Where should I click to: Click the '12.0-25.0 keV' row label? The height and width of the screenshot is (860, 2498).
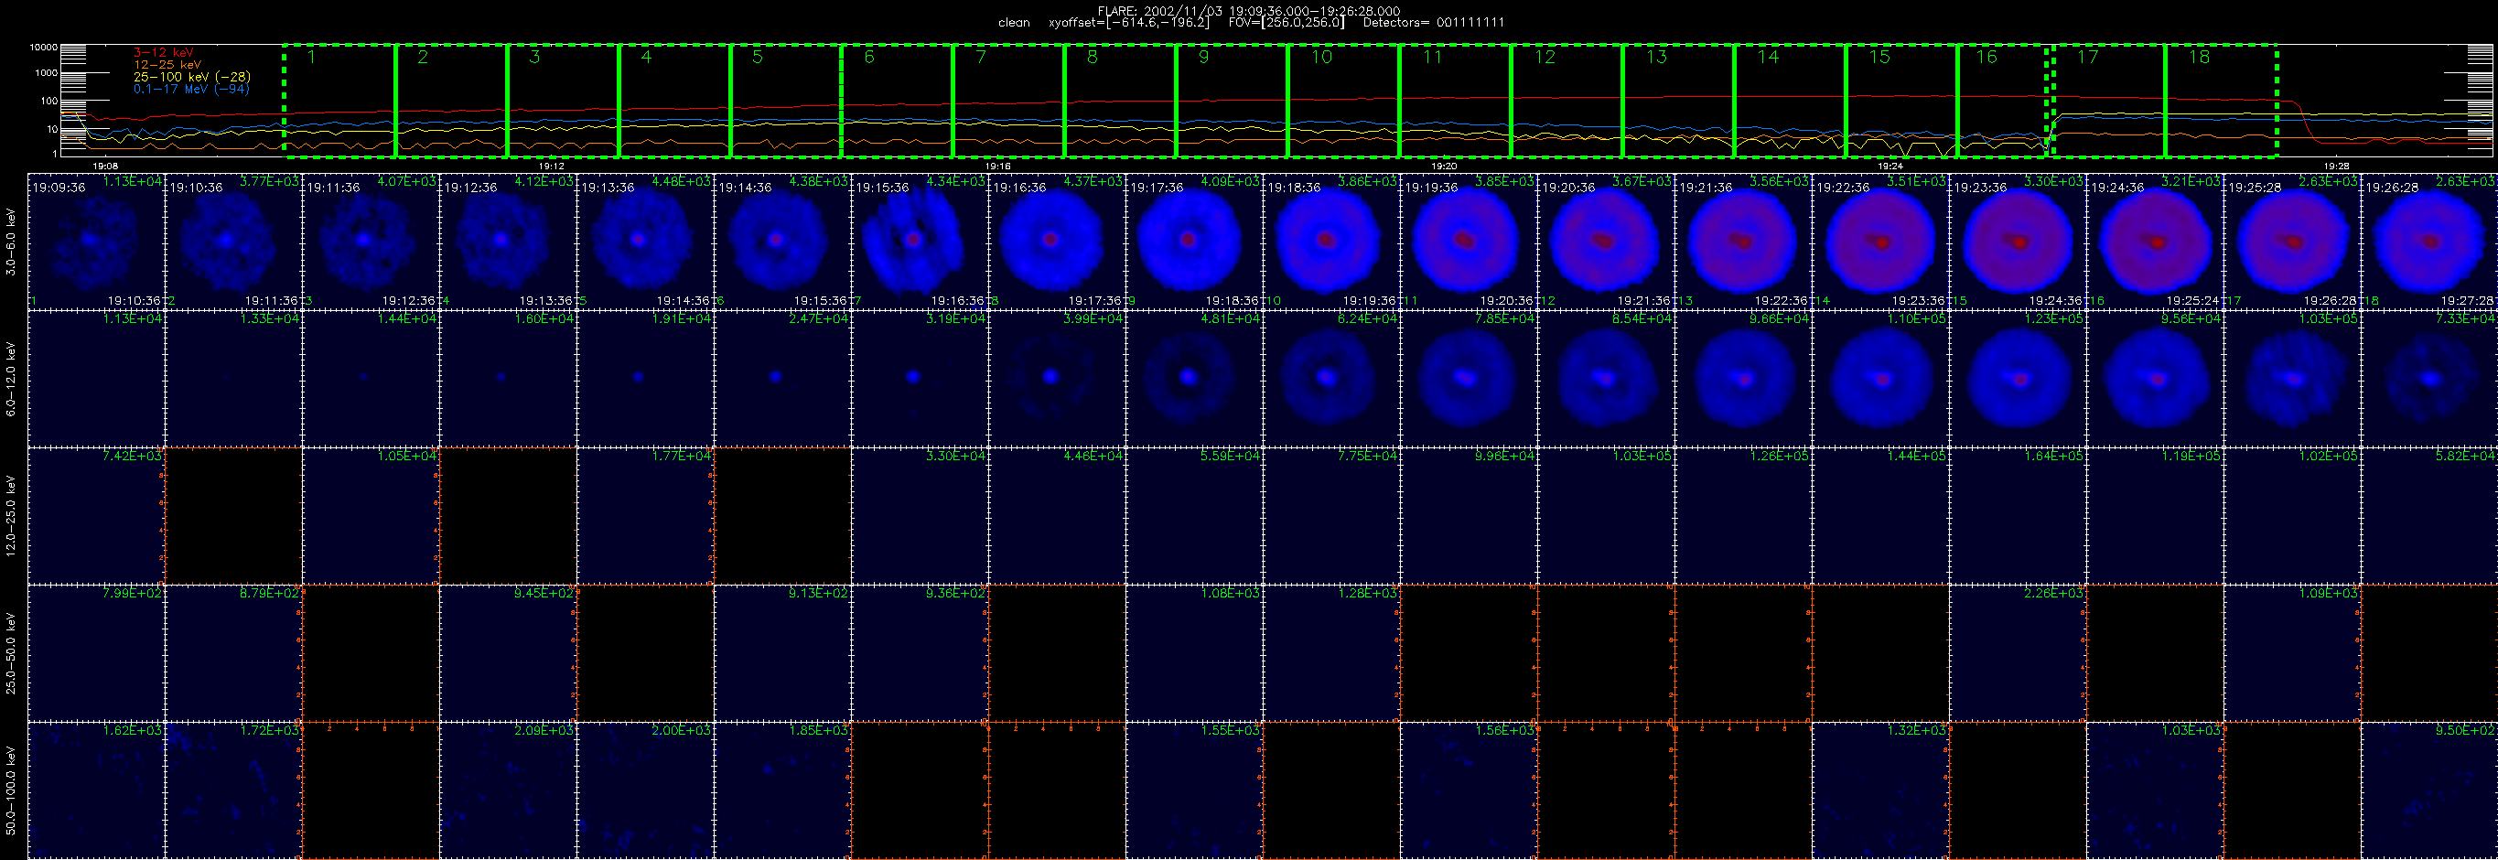[x=11, y=516]
